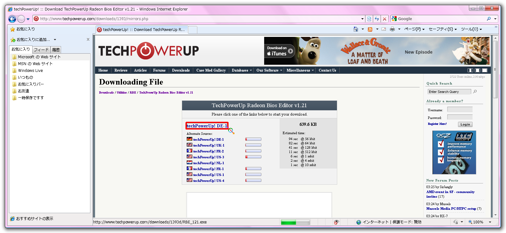Click the German flag icon next to DE-1

pyautogui.click(x=190, y=139)
